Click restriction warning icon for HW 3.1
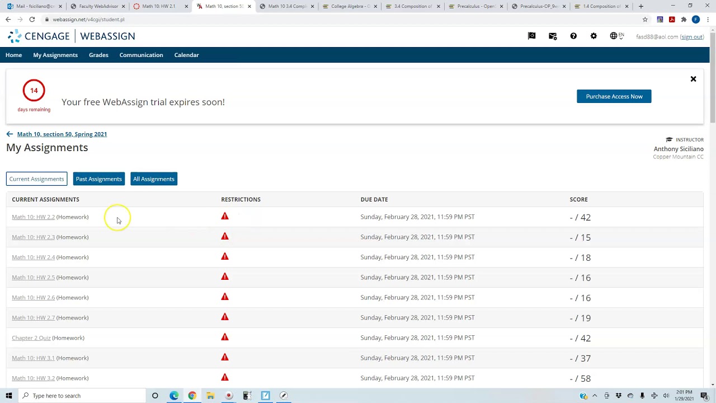Viewport: 716px width, 403px height. click(x=225, y=357)
